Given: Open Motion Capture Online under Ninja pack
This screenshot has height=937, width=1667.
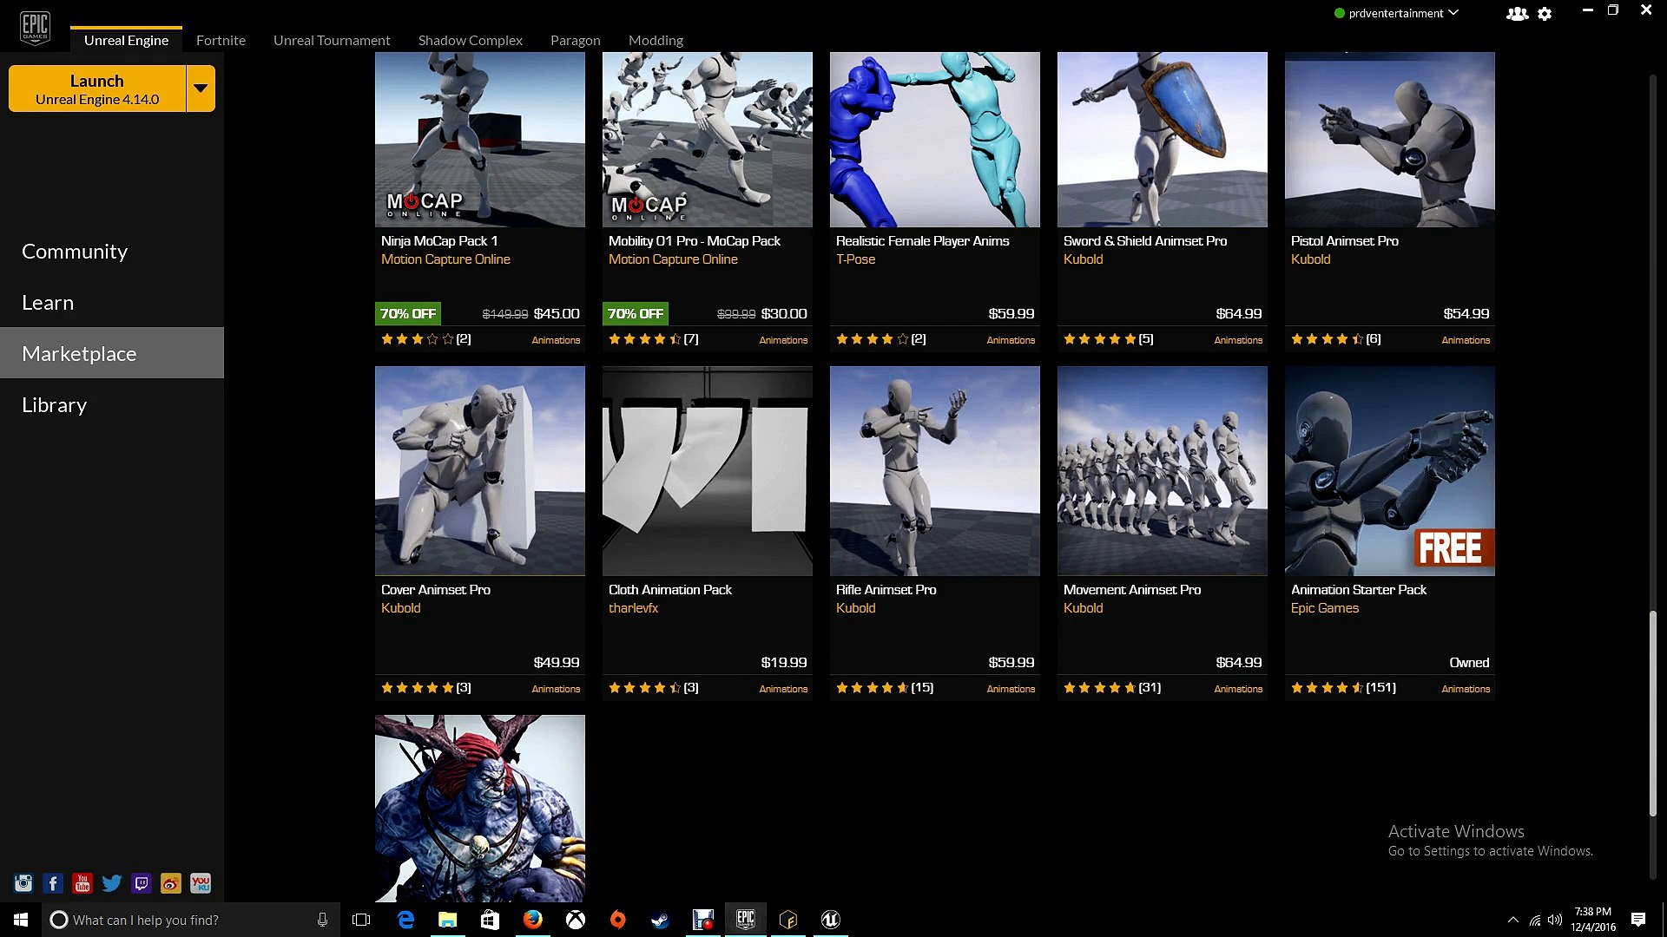Looking at the screenshot, I should click(445, 259).
